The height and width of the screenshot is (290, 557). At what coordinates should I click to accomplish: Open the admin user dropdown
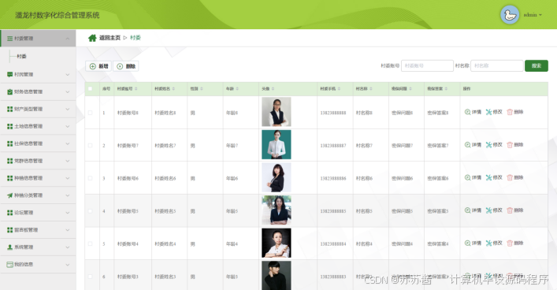[x=533, y=15]
